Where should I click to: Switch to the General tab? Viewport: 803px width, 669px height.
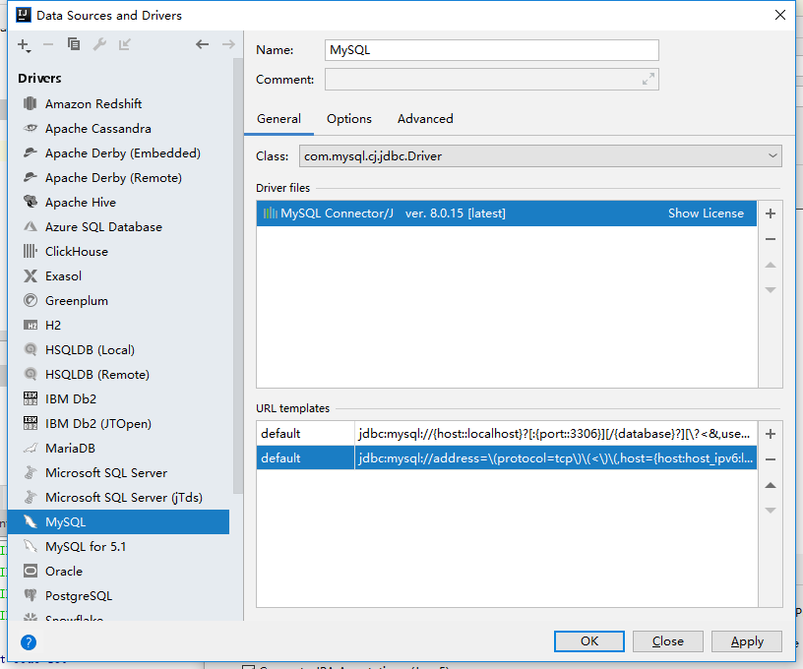[x=278, y=119]
